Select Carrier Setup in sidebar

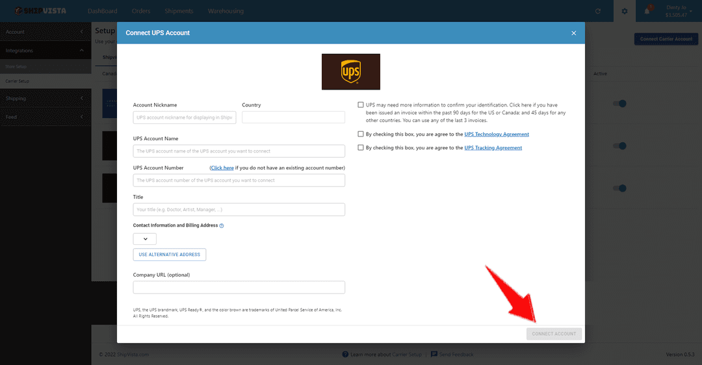pos(45,81)
